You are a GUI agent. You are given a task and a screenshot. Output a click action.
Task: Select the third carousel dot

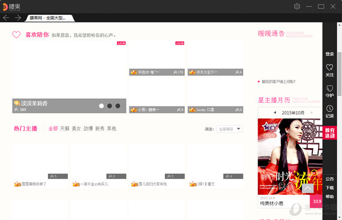[x=118, y=106]
